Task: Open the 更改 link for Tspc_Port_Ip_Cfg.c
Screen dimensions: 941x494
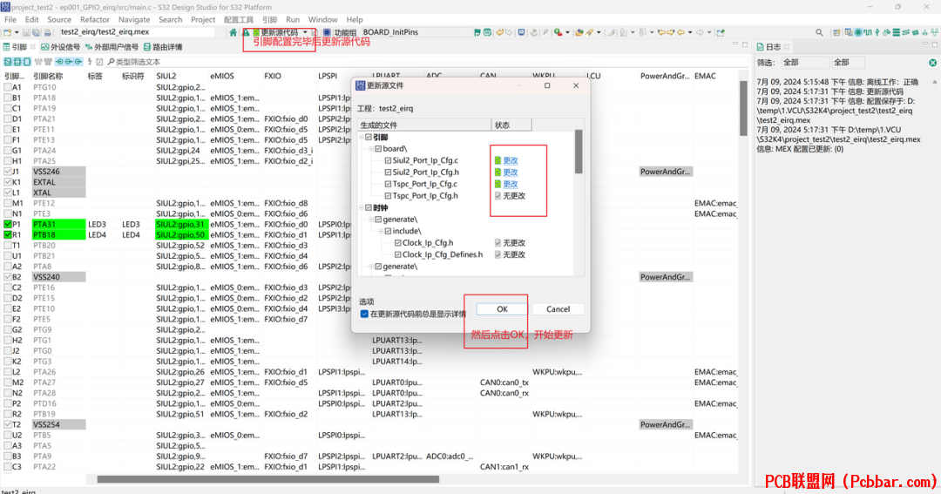Action: 510,185
